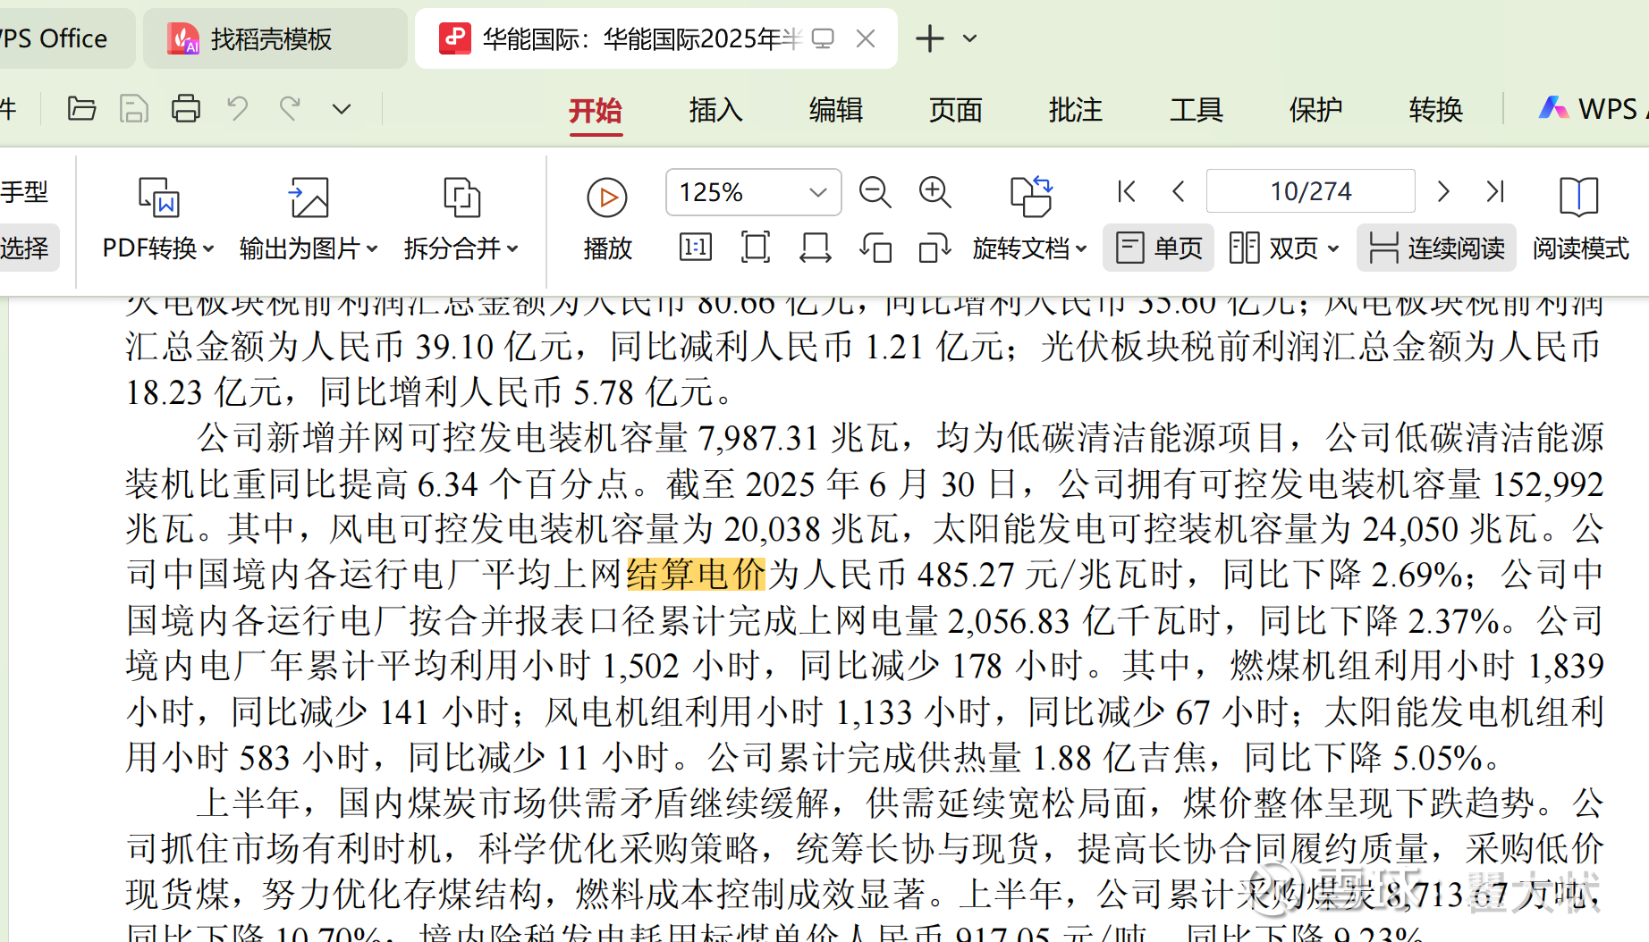Screen dimensions: 1649x942
Task: Switch to the 页面 tab
Action: tap(955, 110)
